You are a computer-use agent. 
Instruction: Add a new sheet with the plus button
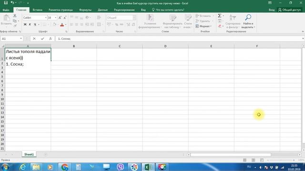[x=45, y=154]
